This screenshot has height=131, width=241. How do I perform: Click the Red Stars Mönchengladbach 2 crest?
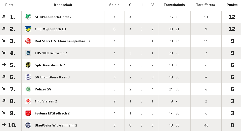coord(28,41)
